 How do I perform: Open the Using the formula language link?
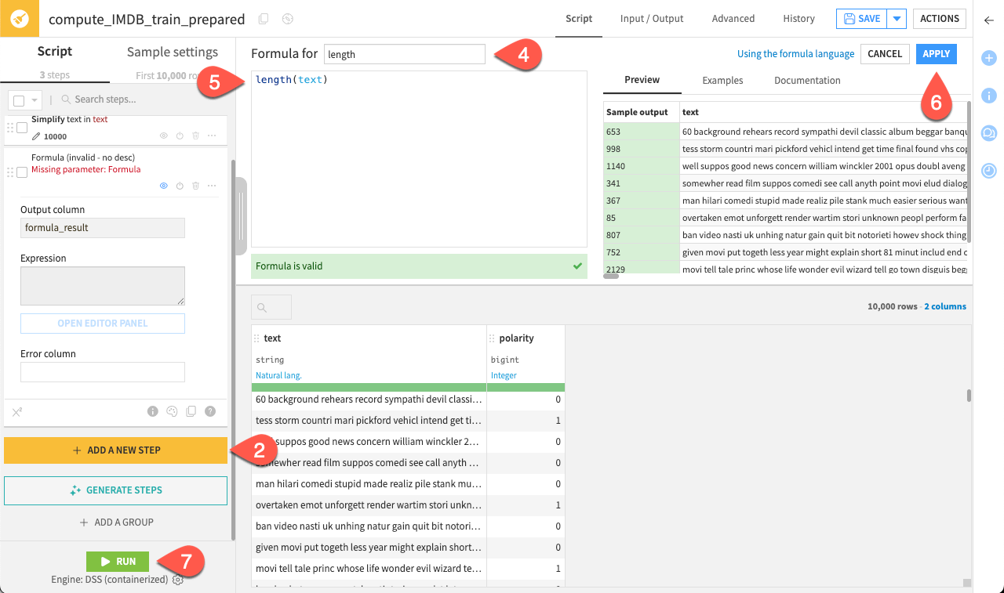[x=795, y=53]
